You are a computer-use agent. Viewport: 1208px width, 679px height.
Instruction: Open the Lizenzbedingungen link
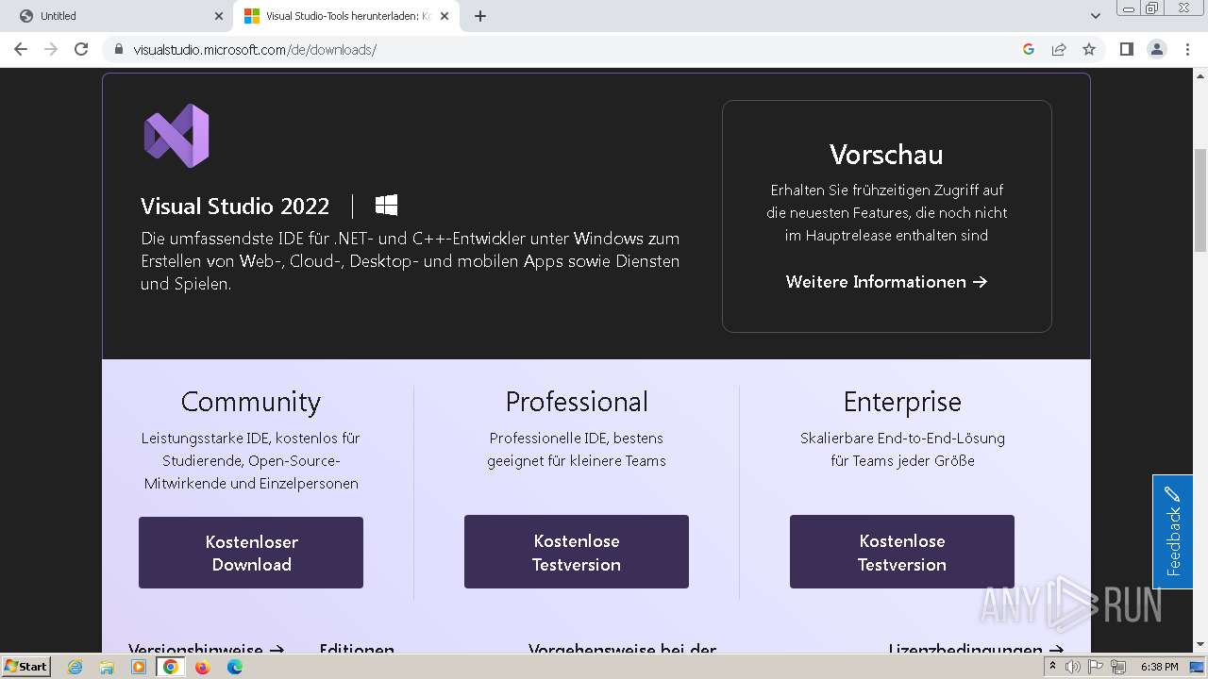click(976, 650)
